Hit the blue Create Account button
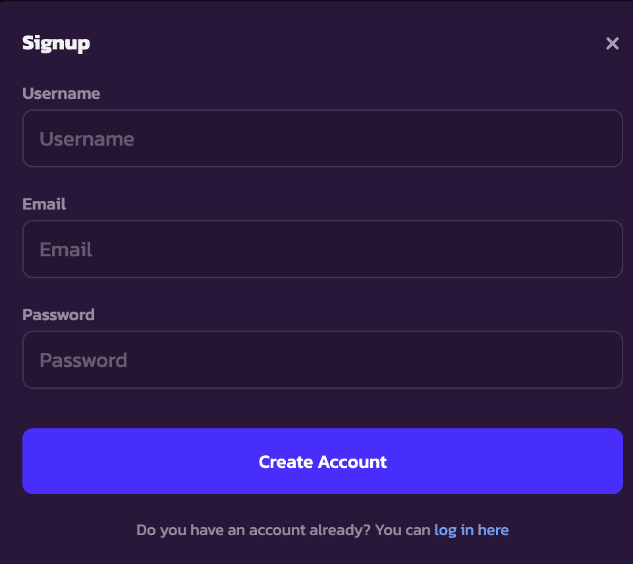 click(323, 461)
